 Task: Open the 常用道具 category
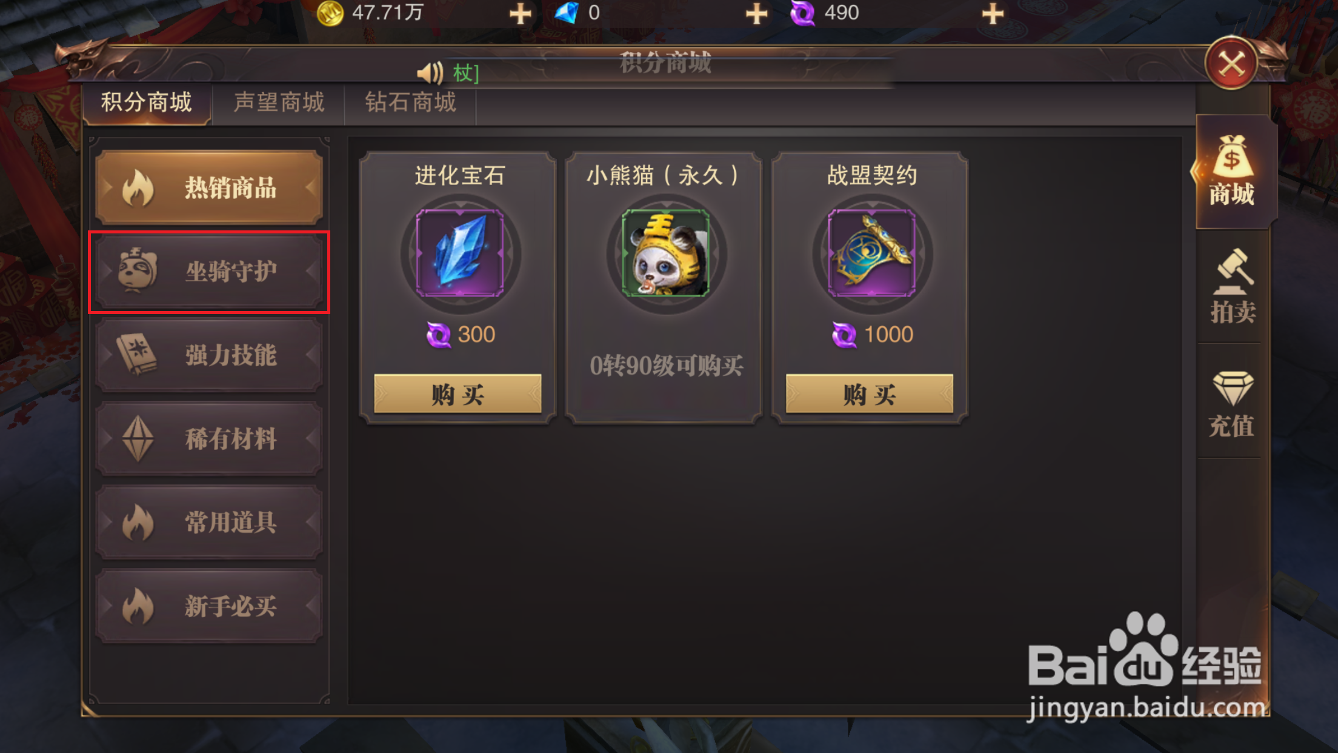coord(209,523)
